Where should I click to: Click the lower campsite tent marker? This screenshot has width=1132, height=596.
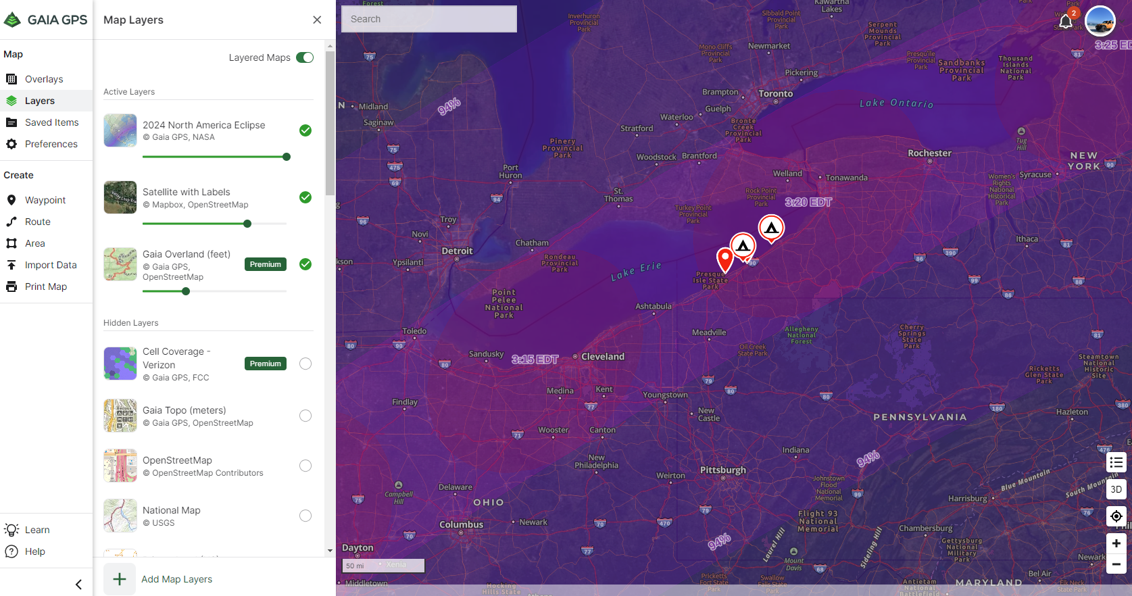(743, 246)
